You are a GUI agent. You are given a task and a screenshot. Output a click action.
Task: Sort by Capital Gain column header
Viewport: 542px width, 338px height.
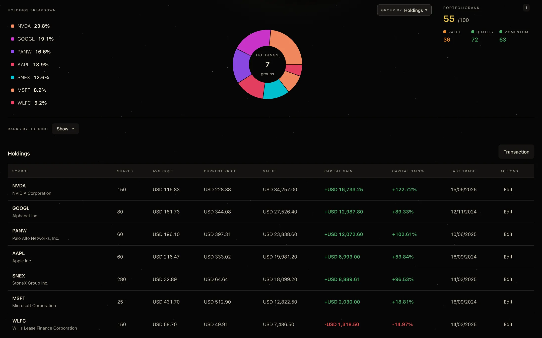[338, 171]
